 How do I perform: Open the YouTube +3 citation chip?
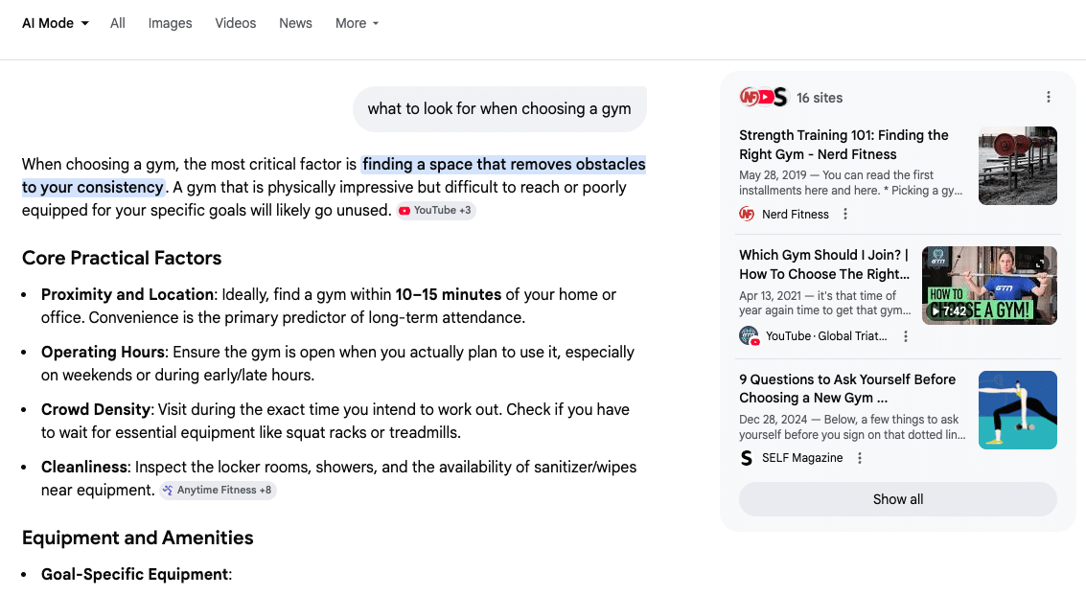coord(436,210)
